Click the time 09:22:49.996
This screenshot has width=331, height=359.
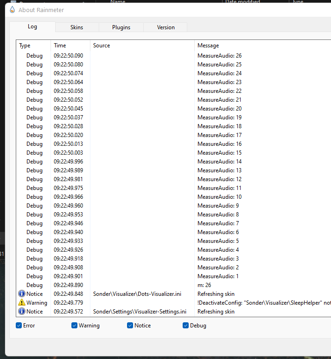pos(68,162)
